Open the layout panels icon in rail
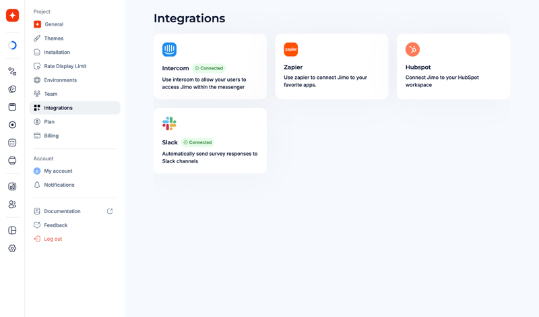539x317 pixels. [12, 230]
